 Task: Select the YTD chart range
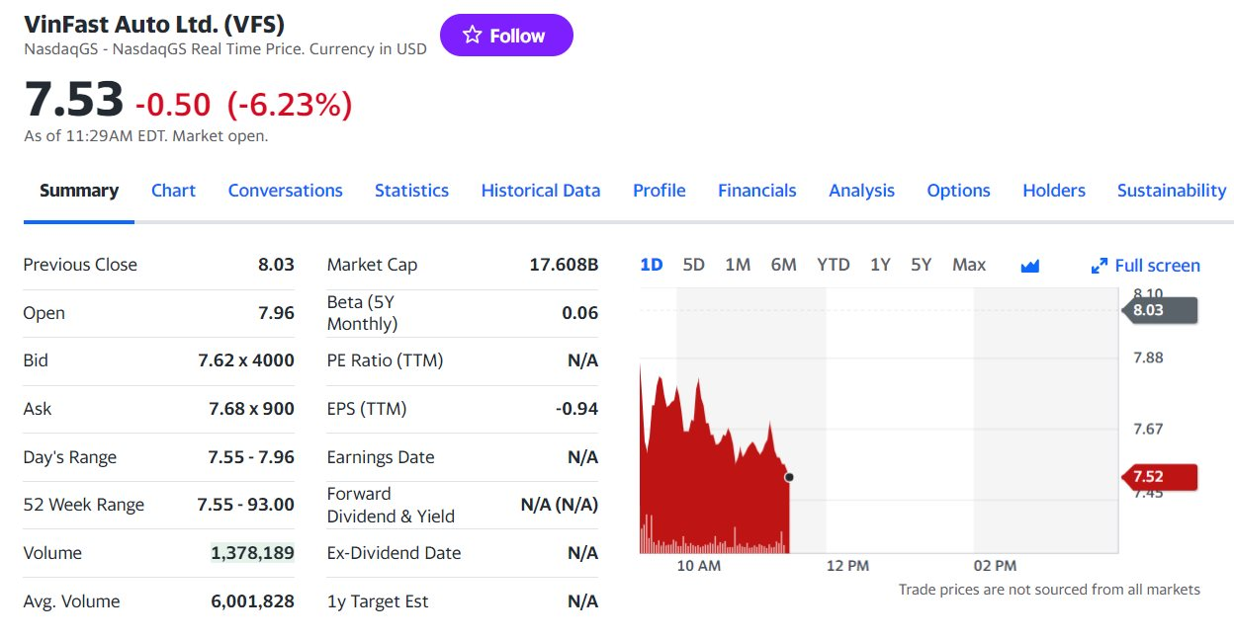834,265
